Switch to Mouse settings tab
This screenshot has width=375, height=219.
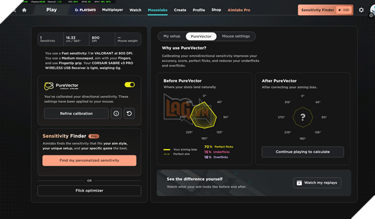coord(236,36)
